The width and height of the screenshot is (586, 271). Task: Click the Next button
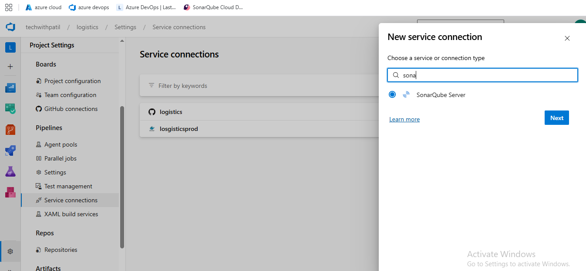tap(556, 118)
